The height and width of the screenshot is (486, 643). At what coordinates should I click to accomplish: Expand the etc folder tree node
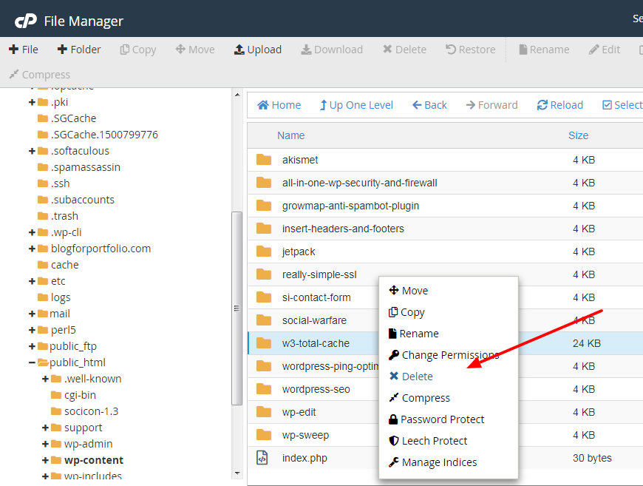click(32, 281)
